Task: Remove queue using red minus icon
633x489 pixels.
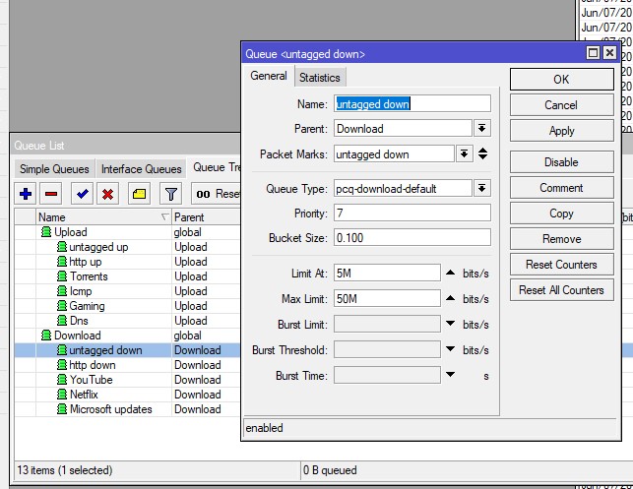Action: click(51, 194)
